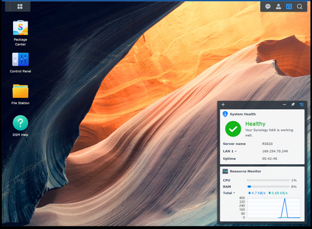Click the Server name label

234,144
